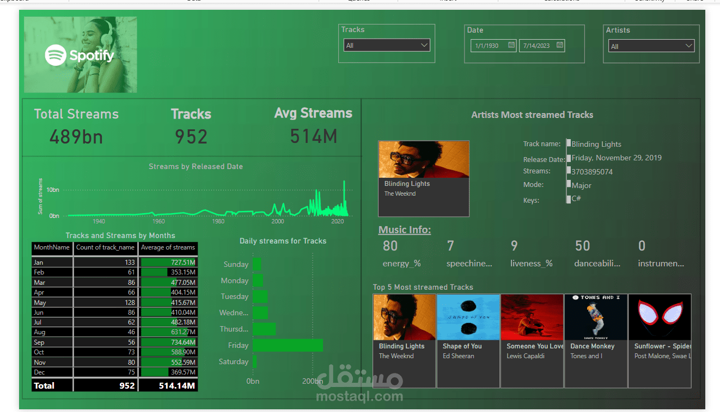Select the Monday bar in daily streams
720x412 pixels.
pos(258,280)
